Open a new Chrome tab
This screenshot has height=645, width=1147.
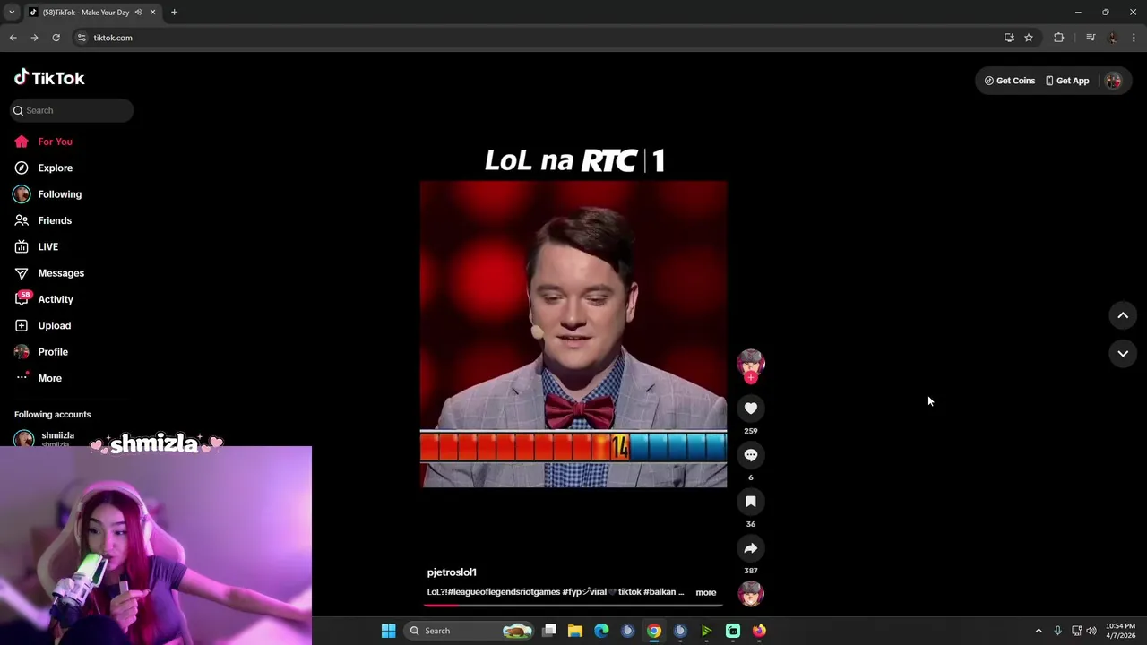[x=174, y=12]
